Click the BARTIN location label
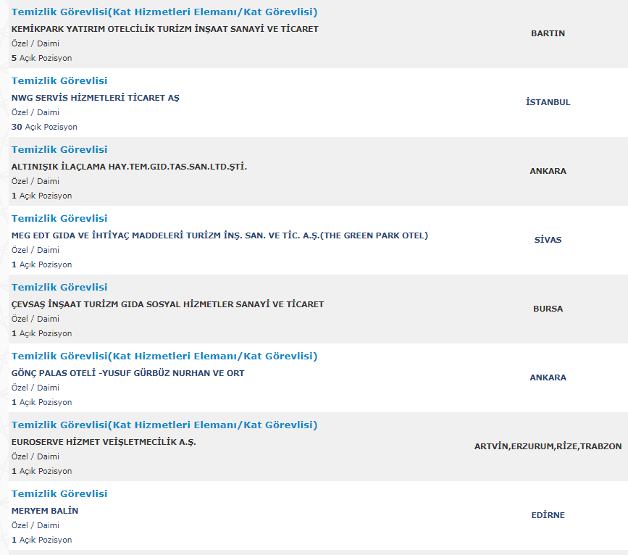This screenshot has width=628, height=555. tap(548, 33)
